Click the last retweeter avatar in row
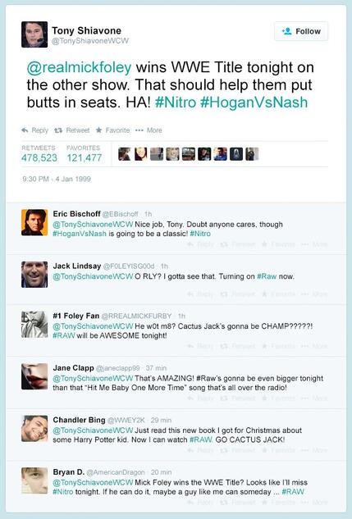The height and width of the screenshot is (519, 352). pyautogui.click(x=252, y=154)
